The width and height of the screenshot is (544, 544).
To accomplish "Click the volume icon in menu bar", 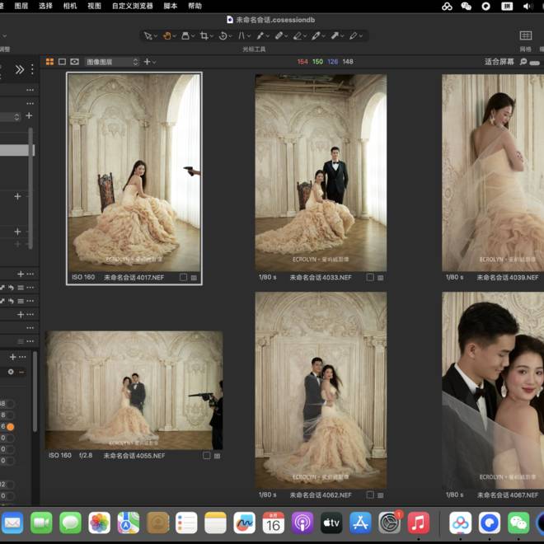I will click(528, 6).
